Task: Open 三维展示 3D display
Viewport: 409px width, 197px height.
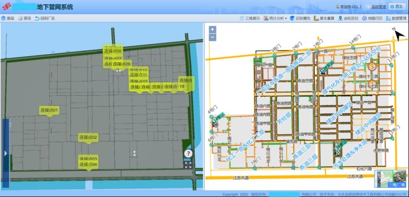Action: [249, 19]
